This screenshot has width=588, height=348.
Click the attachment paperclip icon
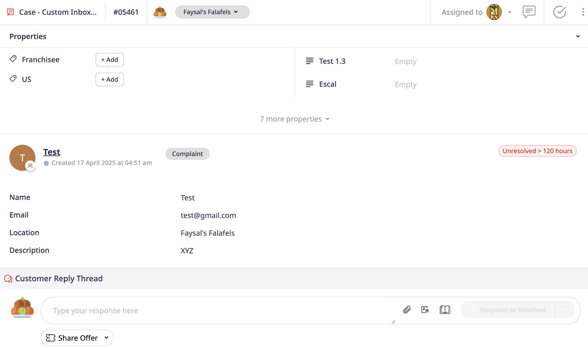click(407, 310)
